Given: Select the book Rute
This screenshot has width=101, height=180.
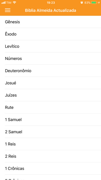Looking at the screenshot, I should 50,107.
